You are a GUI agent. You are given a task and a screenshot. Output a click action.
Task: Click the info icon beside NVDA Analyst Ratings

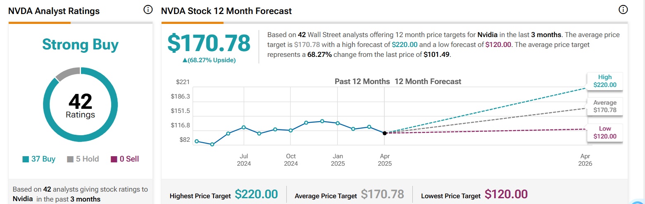click(148, 10)
